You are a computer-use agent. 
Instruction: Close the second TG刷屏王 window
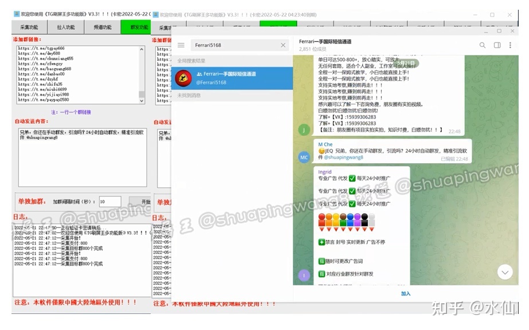tap(510, 15)
